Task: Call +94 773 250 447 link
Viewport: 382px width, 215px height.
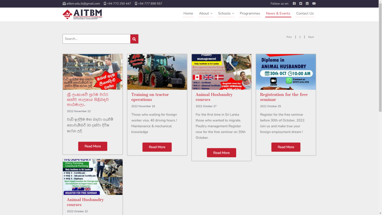Action: pos(119,4)
